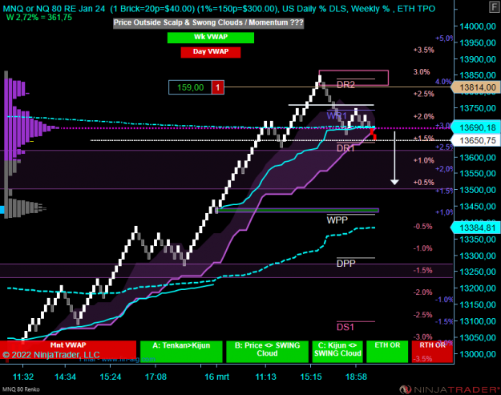Click the green horizontal bar above WPP
501x395 pixels.
click(x=297, y=211)
